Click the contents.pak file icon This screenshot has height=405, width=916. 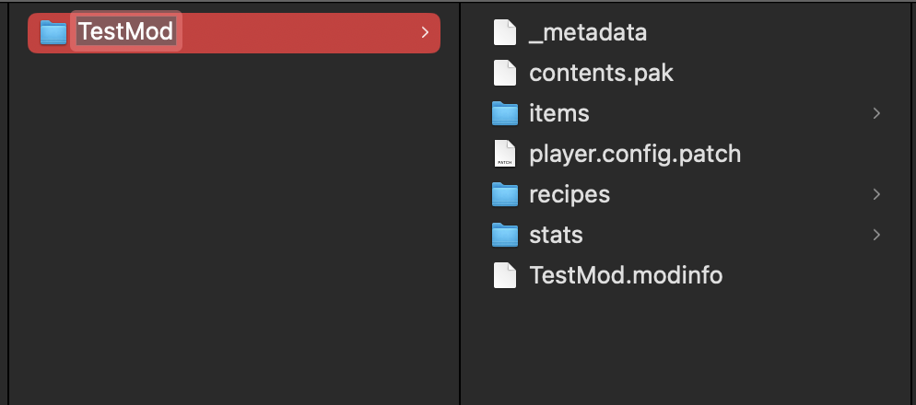pos(505,73)
